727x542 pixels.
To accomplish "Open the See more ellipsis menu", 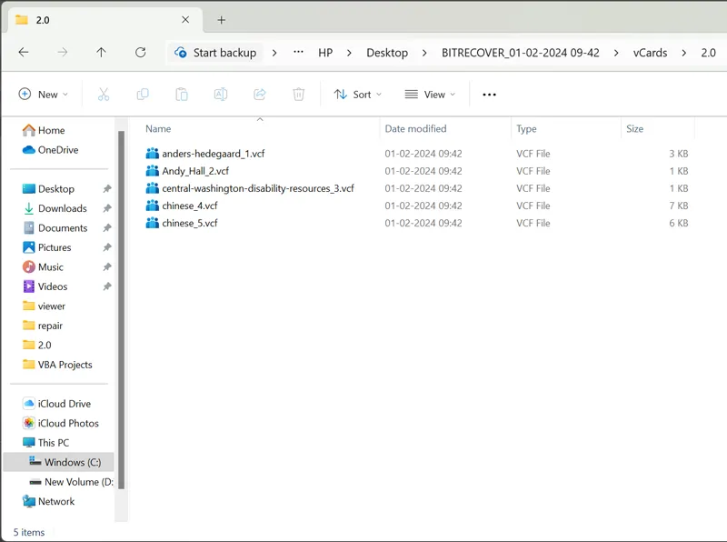I will coord(490,95).
